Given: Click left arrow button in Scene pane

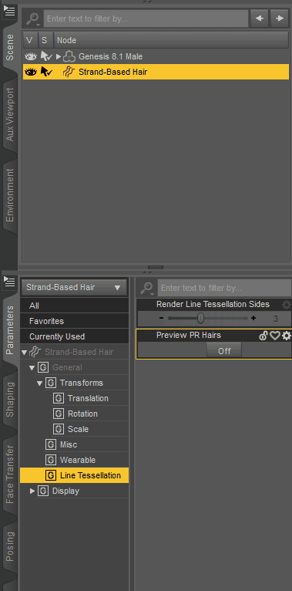Looking at the screenshot, I should (260, 19).
